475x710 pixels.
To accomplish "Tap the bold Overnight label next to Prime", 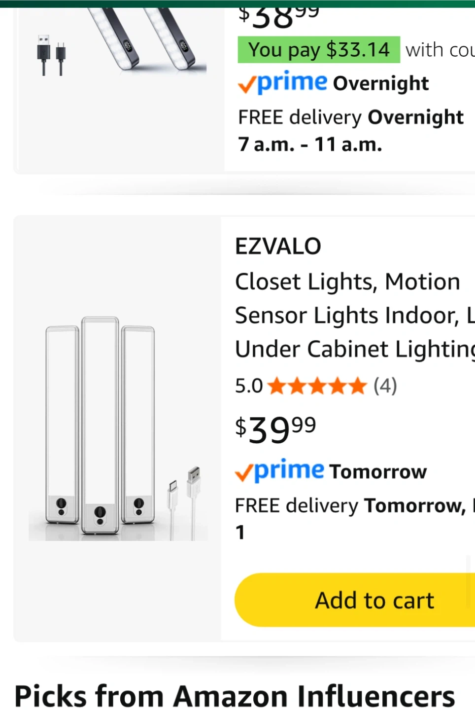I will [x=381, y=83].
